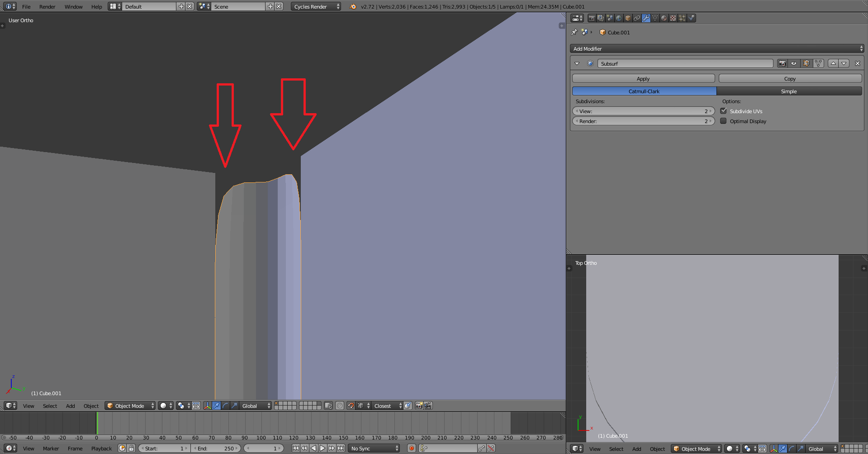Enable the Optimal Display checkbox

click(x=724, y=121)
